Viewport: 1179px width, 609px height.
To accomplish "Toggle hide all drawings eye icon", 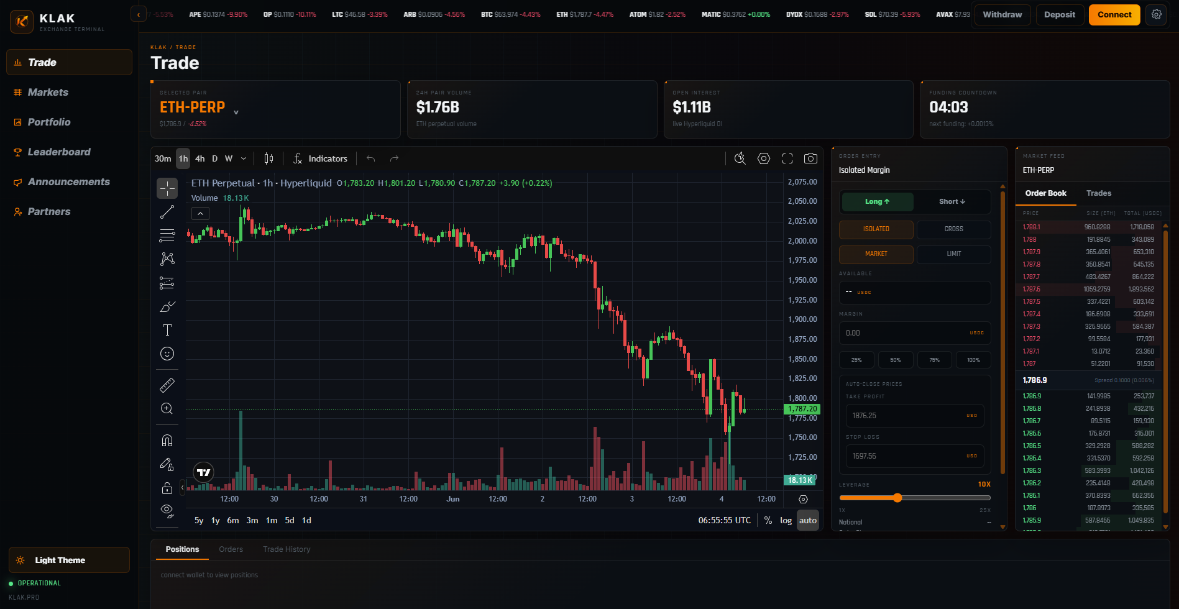I will [167, 511].
